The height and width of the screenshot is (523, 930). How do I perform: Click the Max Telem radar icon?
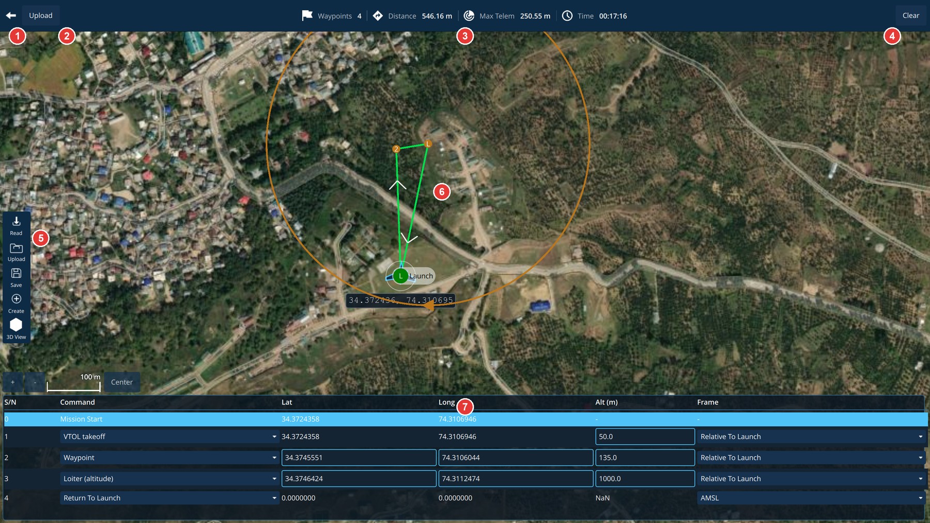[469, 16]
